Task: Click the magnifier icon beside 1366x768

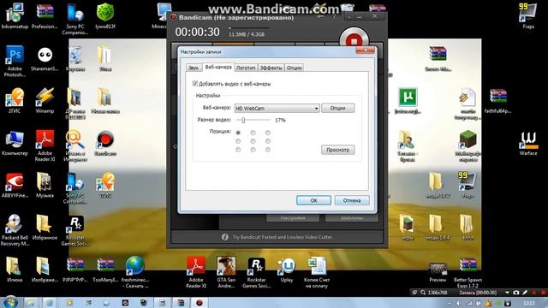Action: point(423,293)
